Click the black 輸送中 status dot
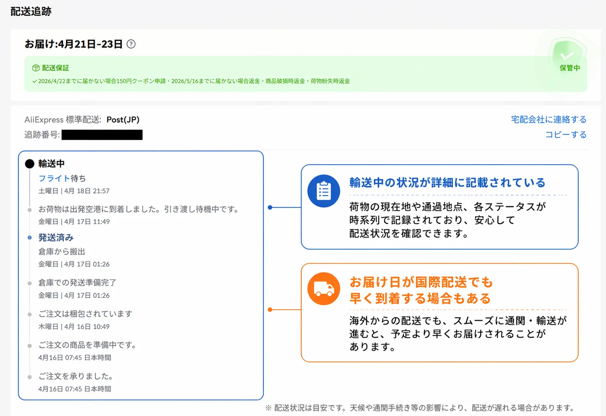This screenshot has width=606, height=416. coord(29,163)
